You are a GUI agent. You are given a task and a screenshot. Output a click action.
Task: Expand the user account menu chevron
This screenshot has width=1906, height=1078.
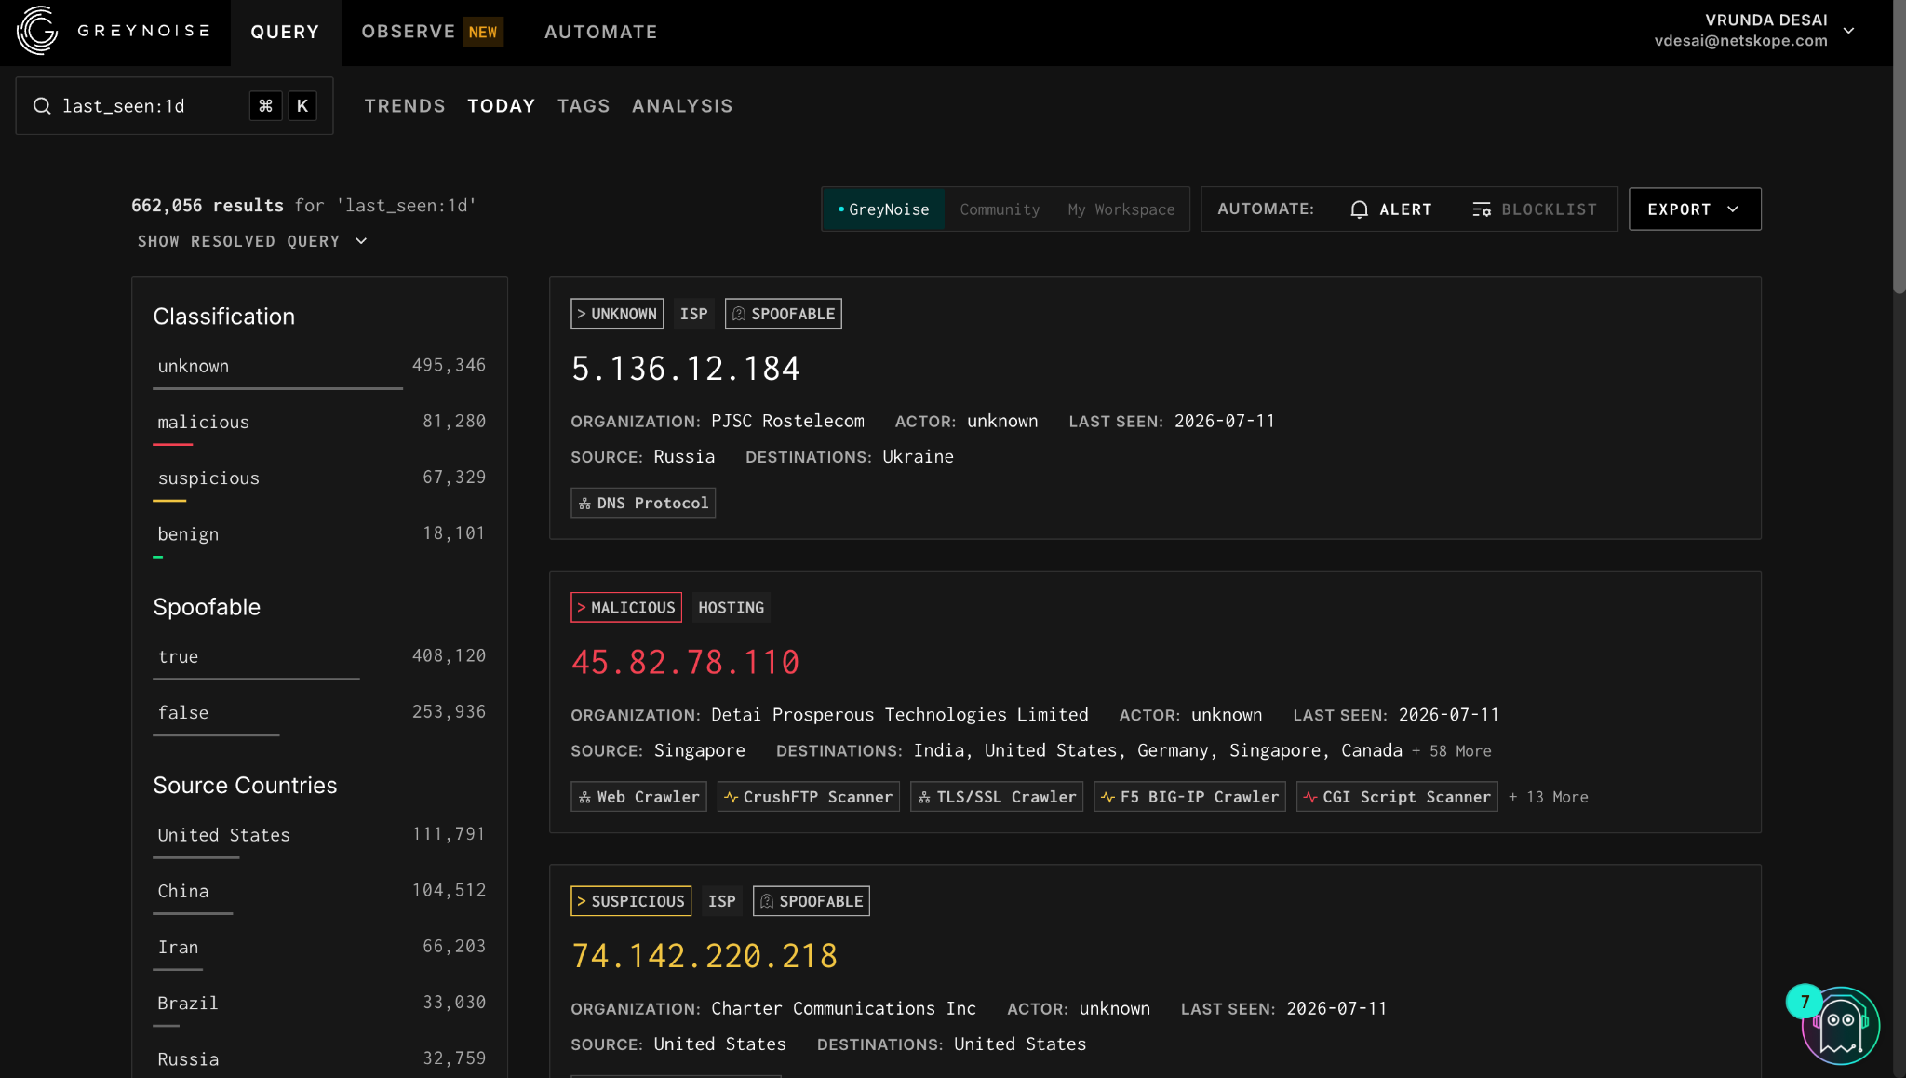(1849, 31)
